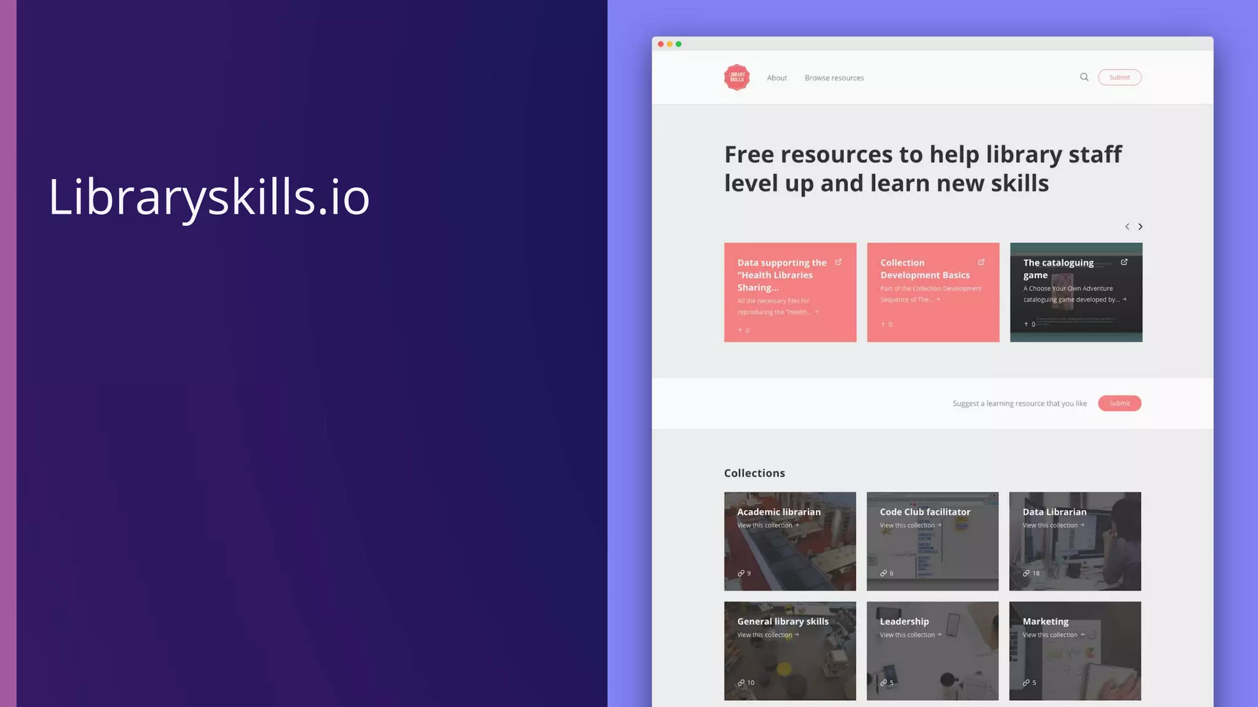This screenshot has height=707, width=1258.
Task: Click the yellow minimize dot of browser window
Action: click(x=670, y=44)
